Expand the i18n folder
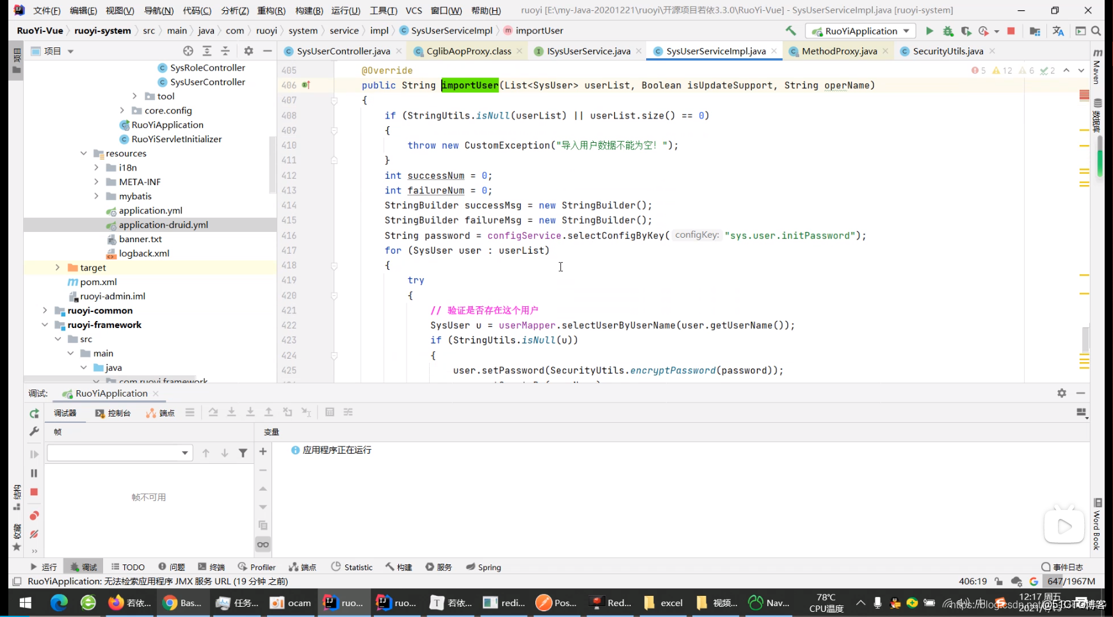Image resolution: width=1113 pixels, height=617 pixels. coord(96,167)
